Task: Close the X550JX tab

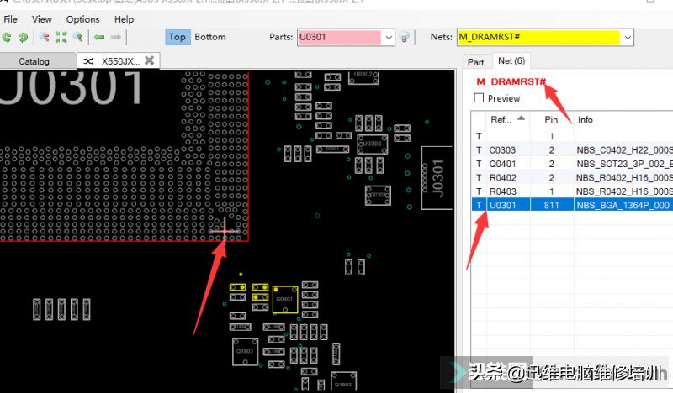Action: pos(150,60)
